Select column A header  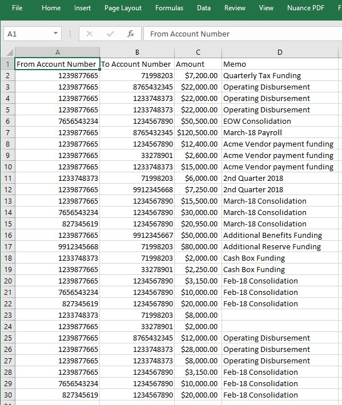tap(58, 52)
